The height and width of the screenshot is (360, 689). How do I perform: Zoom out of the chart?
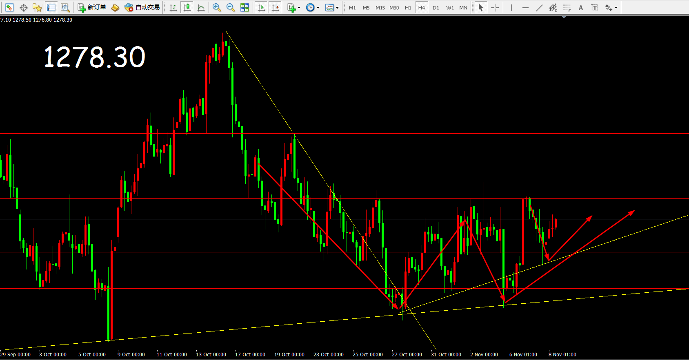[x=231, y=7]
